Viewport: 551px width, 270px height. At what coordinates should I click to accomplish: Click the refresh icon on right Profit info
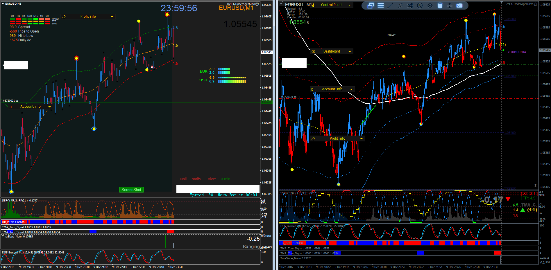pyautogui.click(x=313, y=139)
